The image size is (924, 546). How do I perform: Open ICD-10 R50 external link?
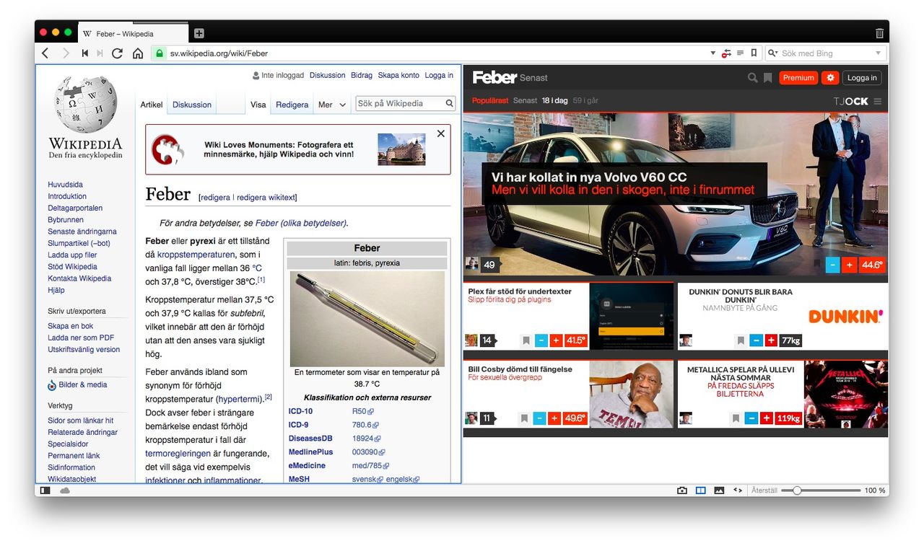362,411
